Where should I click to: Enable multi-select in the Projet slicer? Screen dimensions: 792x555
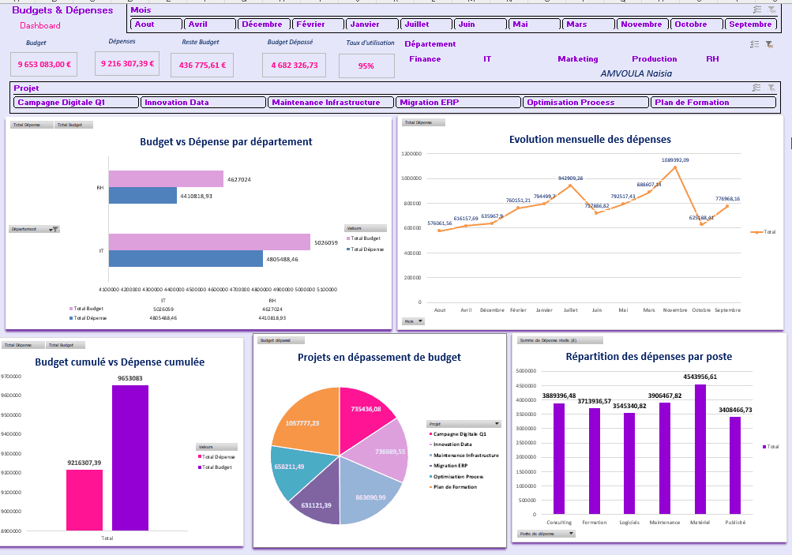[757, 88]
